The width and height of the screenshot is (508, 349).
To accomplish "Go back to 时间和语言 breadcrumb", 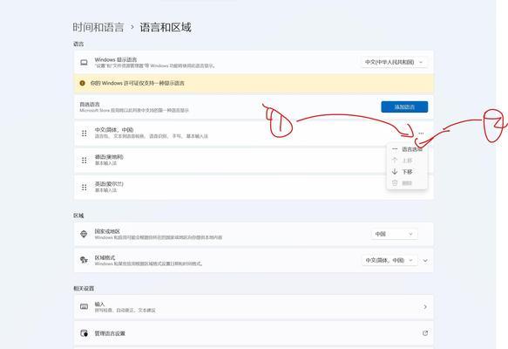I will coord(98,27).
